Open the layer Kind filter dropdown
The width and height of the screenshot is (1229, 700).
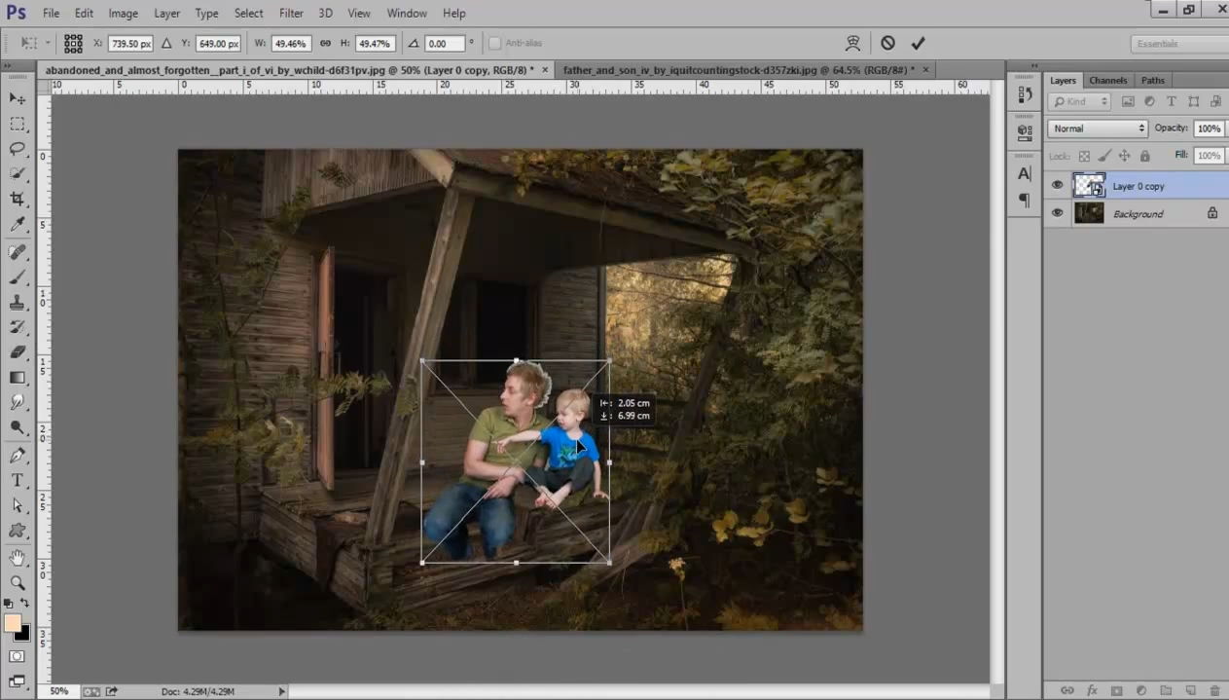(1079, 101)
